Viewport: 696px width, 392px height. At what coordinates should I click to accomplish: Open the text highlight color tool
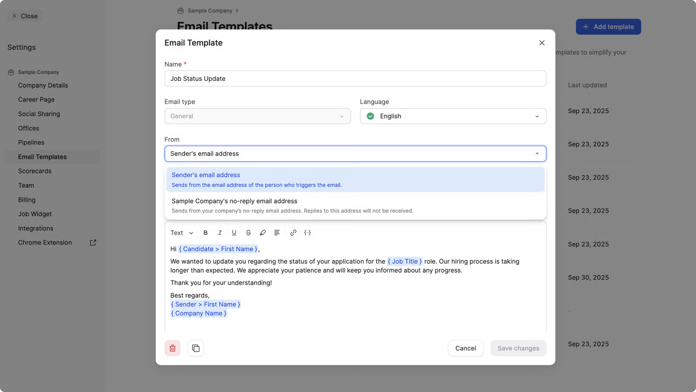point(262,233)
